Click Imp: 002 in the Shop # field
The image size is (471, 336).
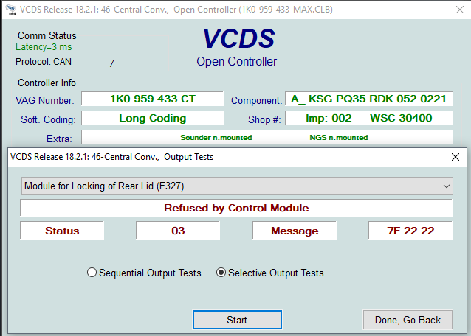[329, 118]
